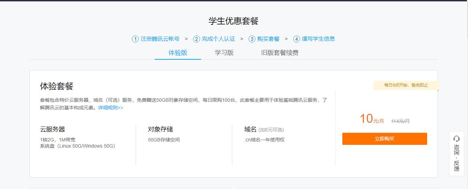Screen dimensions: 468x189
Task: Open the 咨询·反馈 side widget
Action: pyautogui.click(x=457, y=154)
